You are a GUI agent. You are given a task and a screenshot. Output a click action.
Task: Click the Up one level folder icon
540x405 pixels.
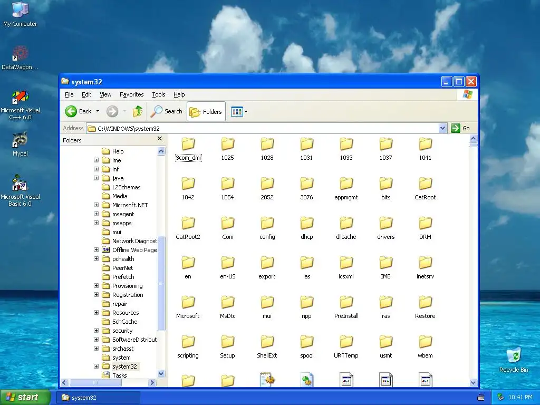(138, 111)
